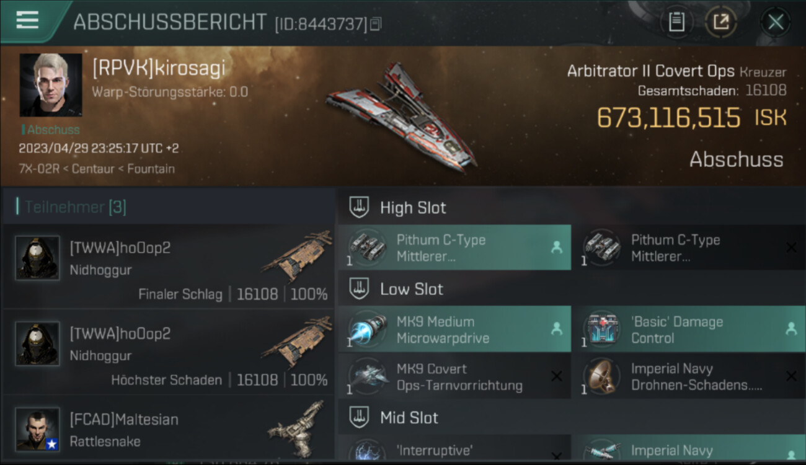This screenshot has height=465, width=806.
Task: Select the MK9 Medium Microwarpdrive module icon
Action: [x=367, y=329]
